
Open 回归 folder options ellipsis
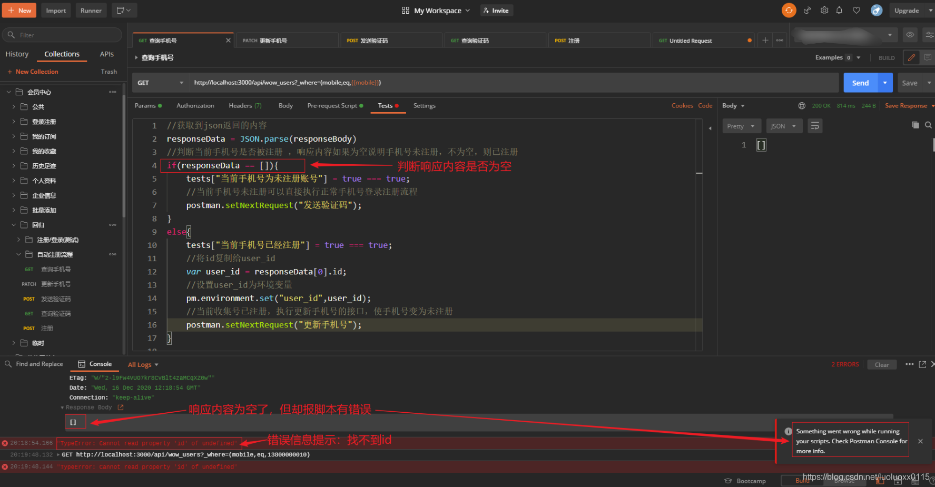click(x=112, y=225)
